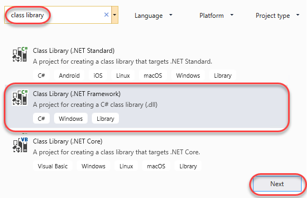The image size is (307, 198).
Task: Click the Windows tag under .NET Framework
Action: pos(71,119)
